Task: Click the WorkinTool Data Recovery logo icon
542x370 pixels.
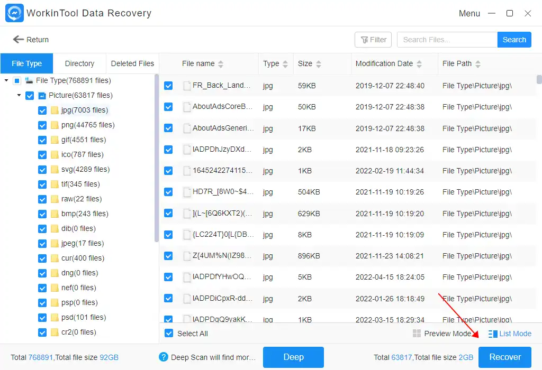Action: (x=14, y=13)
